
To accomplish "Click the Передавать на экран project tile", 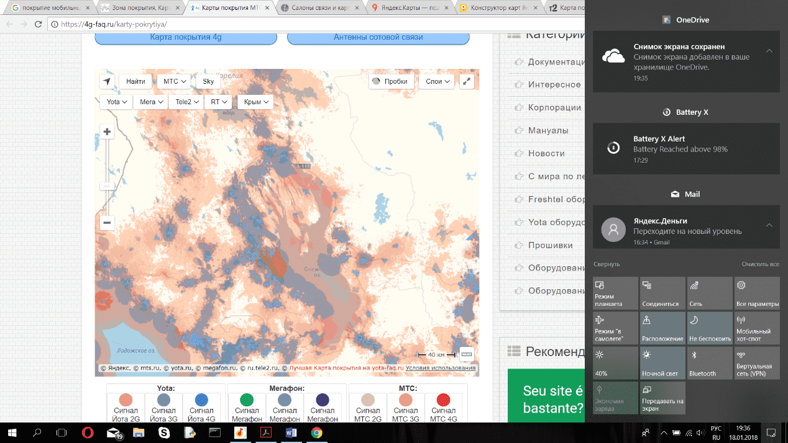I will click(x=662, y=397).
